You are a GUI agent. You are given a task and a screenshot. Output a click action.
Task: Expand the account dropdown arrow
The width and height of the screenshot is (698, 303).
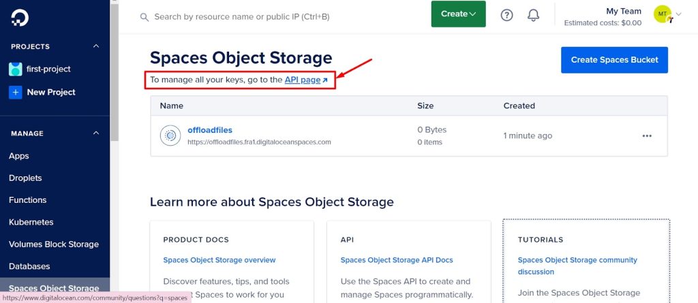tap(678, 14)
